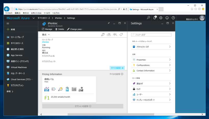This screenshot has width=209, height=119.
Task: Open ユーザー settings row
Action: (x=151, y=94)
